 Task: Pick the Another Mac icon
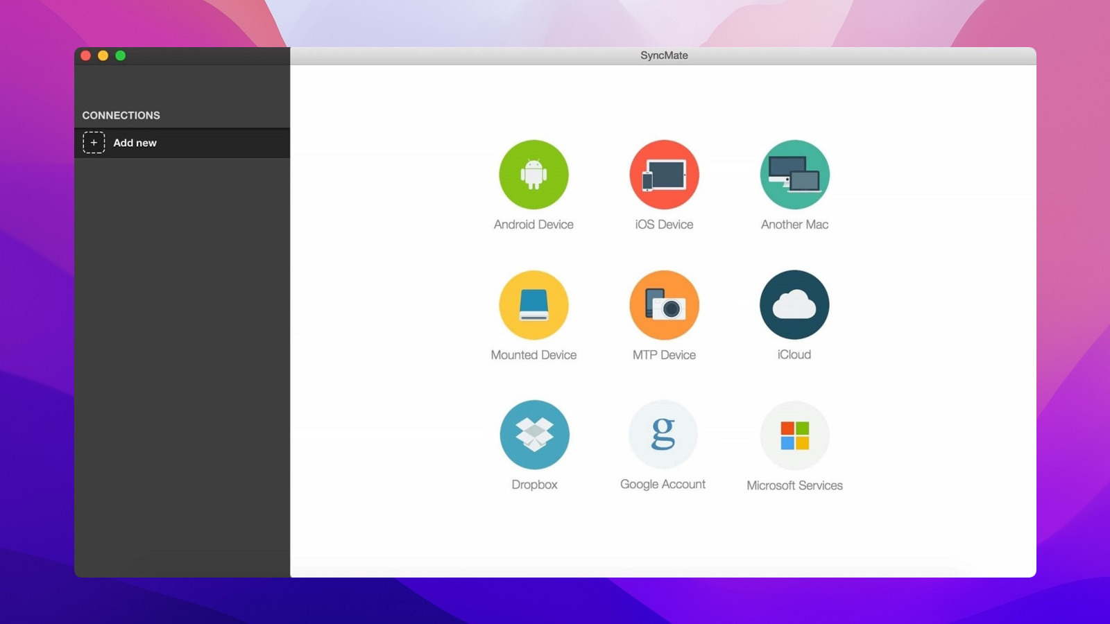(x=794, y=175)
